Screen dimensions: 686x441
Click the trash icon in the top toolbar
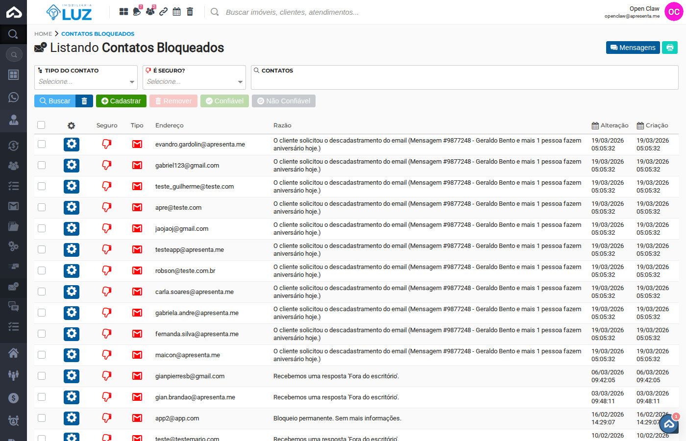point(190,11)
